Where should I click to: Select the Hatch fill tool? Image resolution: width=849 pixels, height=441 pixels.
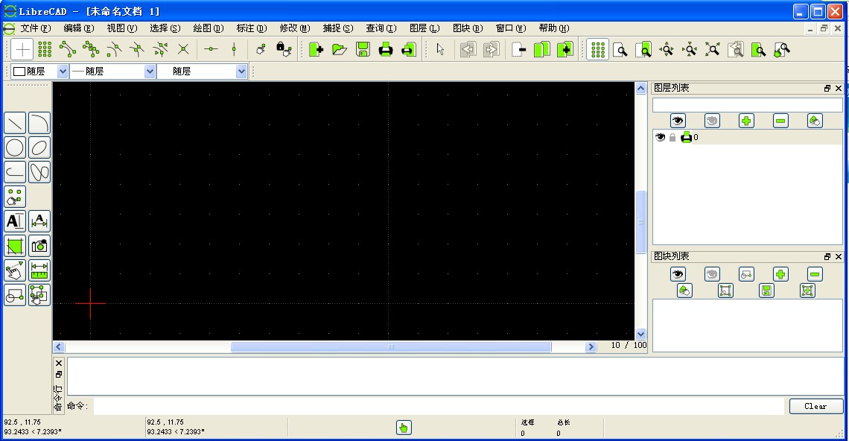click(15, 246)
